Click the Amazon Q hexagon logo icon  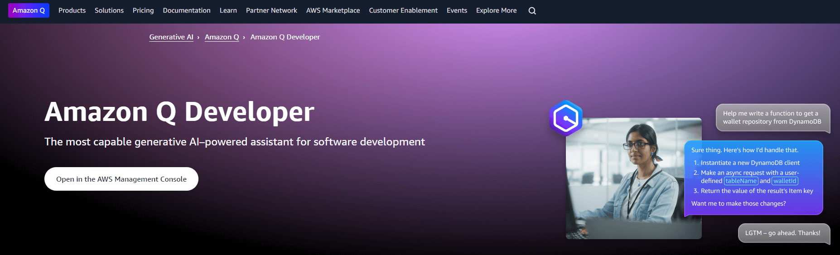(565, 118)
